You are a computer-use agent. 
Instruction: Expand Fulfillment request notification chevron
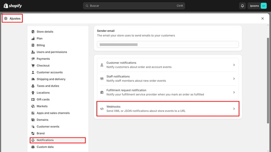tap(234, 93)
